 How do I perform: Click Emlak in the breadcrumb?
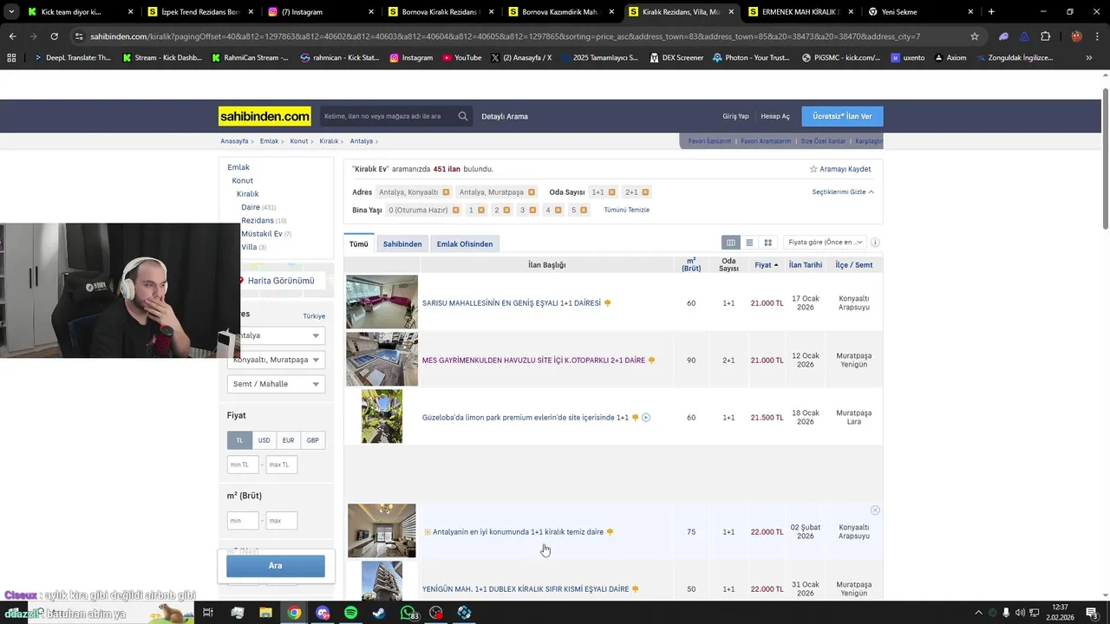[x=269, y=141]
